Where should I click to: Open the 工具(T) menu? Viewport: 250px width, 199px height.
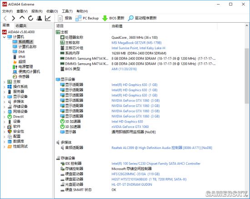67,11
